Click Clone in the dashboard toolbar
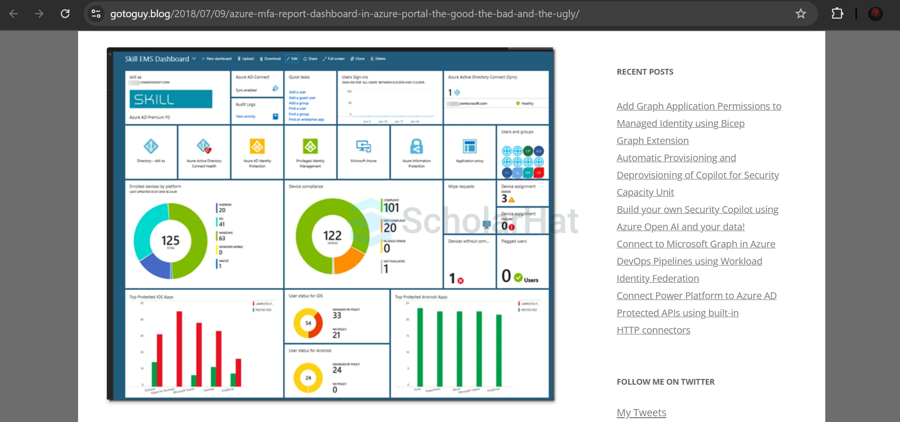Image resolution: width=900 pixels, height=422 pixels. pyautogui.click(x=357, y=59)
